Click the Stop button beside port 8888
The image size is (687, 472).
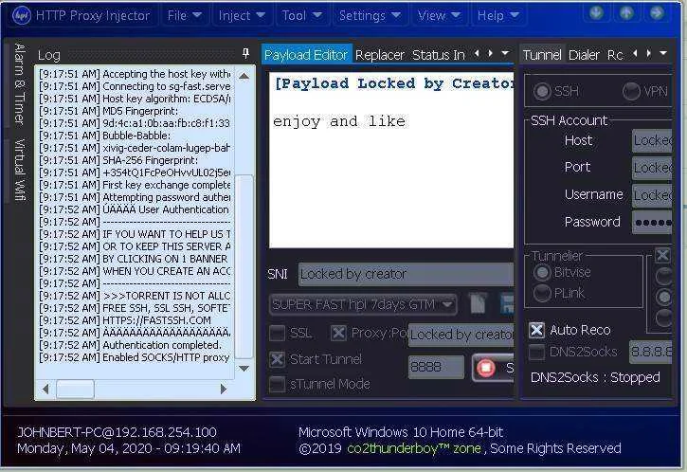click(x=494, y=367)
